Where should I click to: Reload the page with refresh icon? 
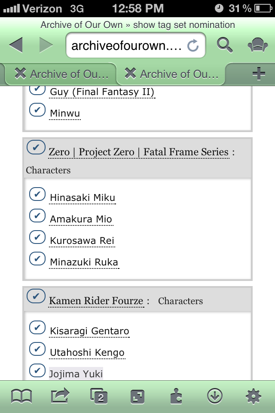(x=193, y=46)
